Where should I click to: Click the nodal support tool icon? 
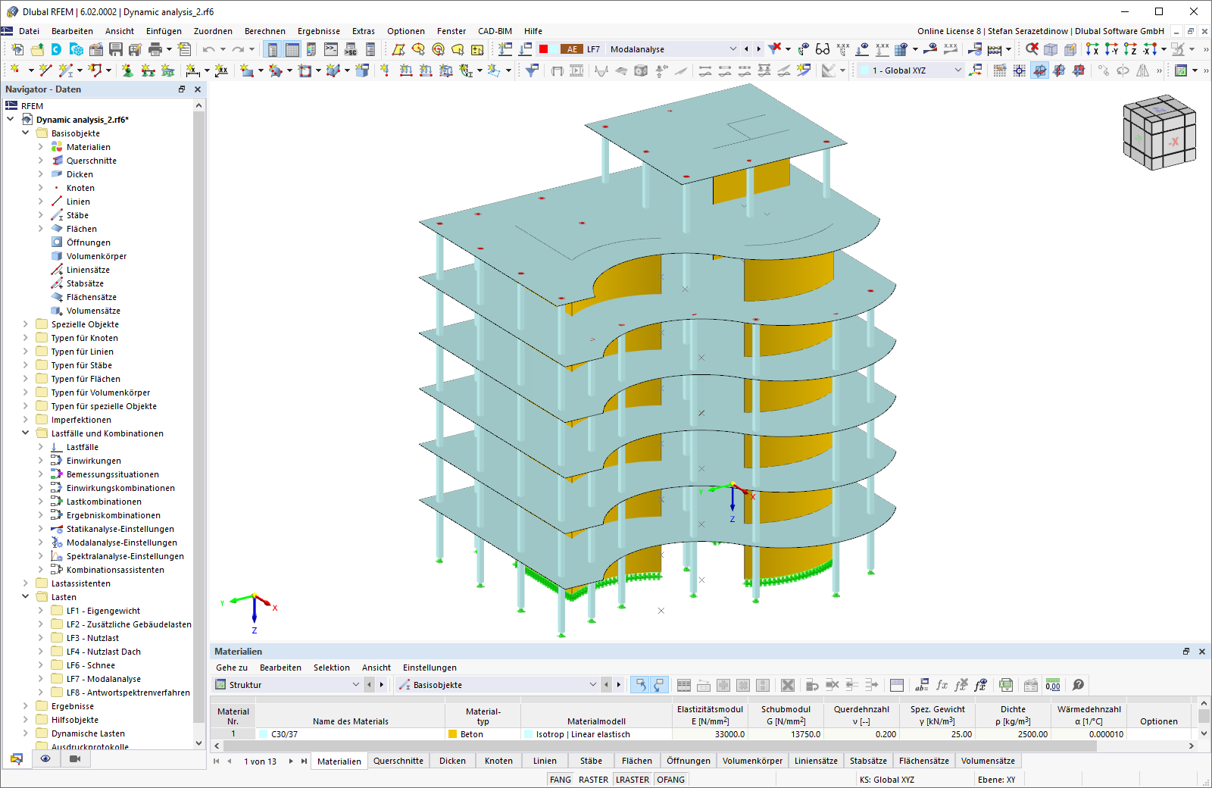pos(127,70)
